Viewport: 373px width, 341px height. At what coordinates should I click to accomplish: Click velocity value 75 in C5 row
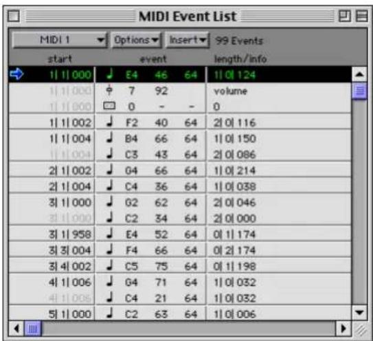tap(161, 267)
